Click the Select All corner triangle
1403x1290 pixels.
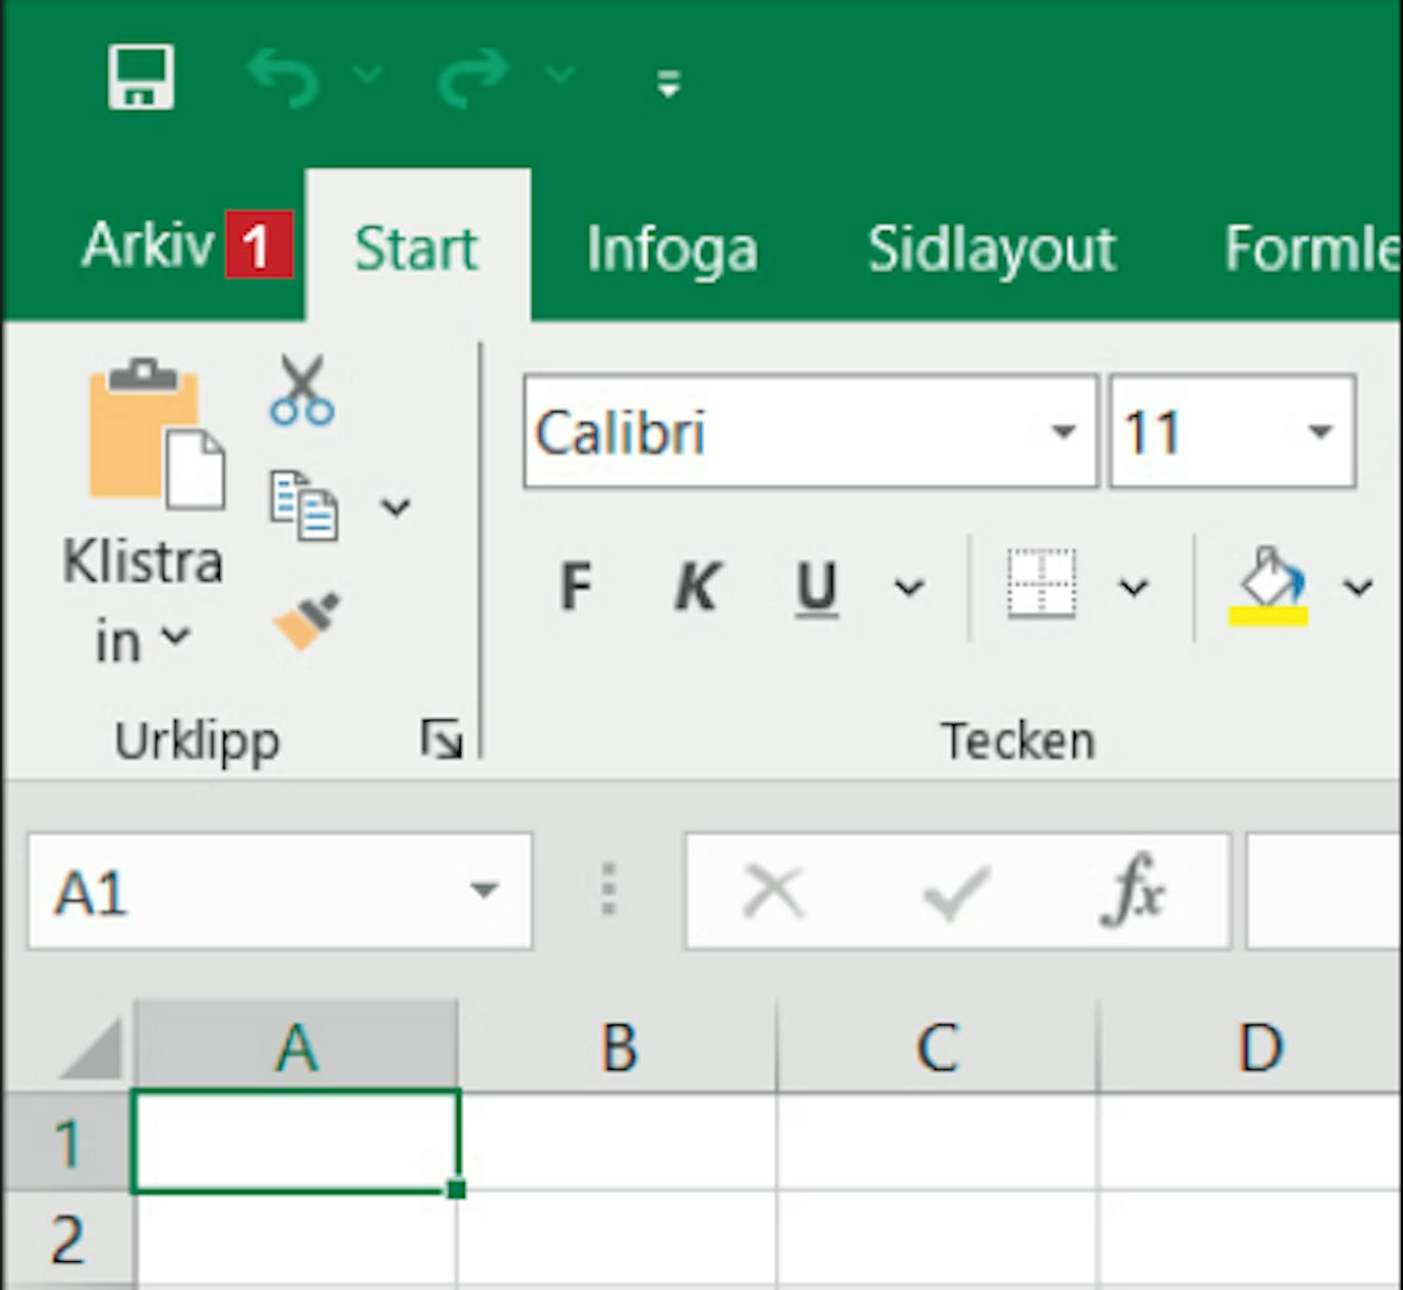click(91, 1050)
